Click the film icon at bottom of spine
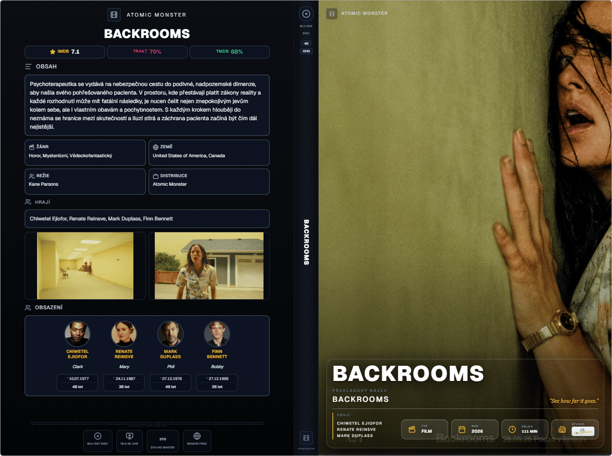Screen dimensions: 612x456 [x=306, y=438]
